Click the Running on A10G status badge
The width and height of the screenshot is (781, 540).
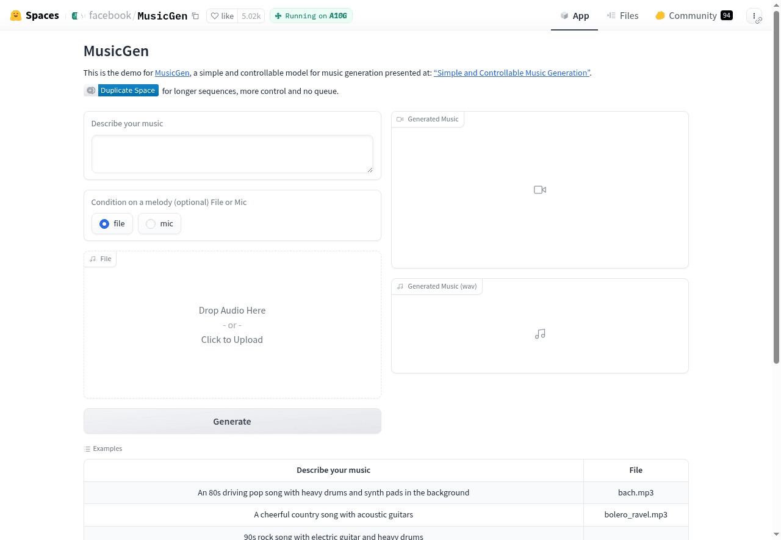click(x=311, y=16)
